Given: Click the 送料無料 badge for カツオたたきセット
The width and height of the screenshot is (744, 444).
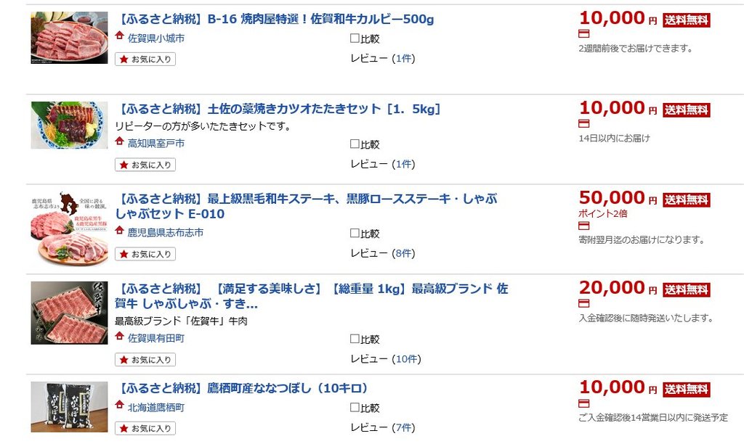Looking at the screenshot, I should coord(686,110).
